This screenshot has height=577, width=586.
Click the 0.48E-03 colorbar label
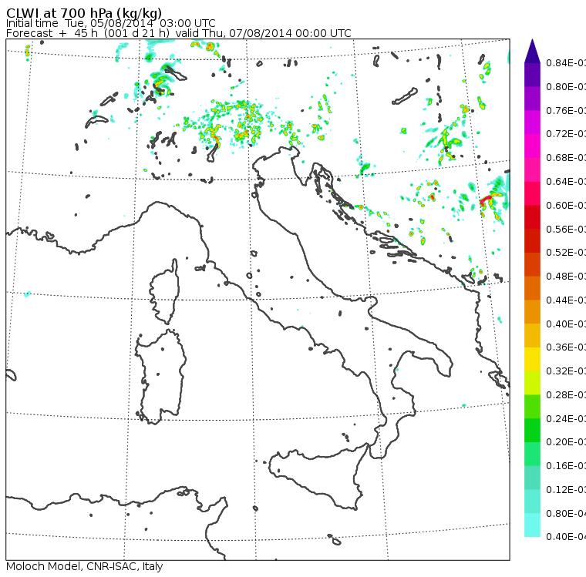[x=566, y=277]
